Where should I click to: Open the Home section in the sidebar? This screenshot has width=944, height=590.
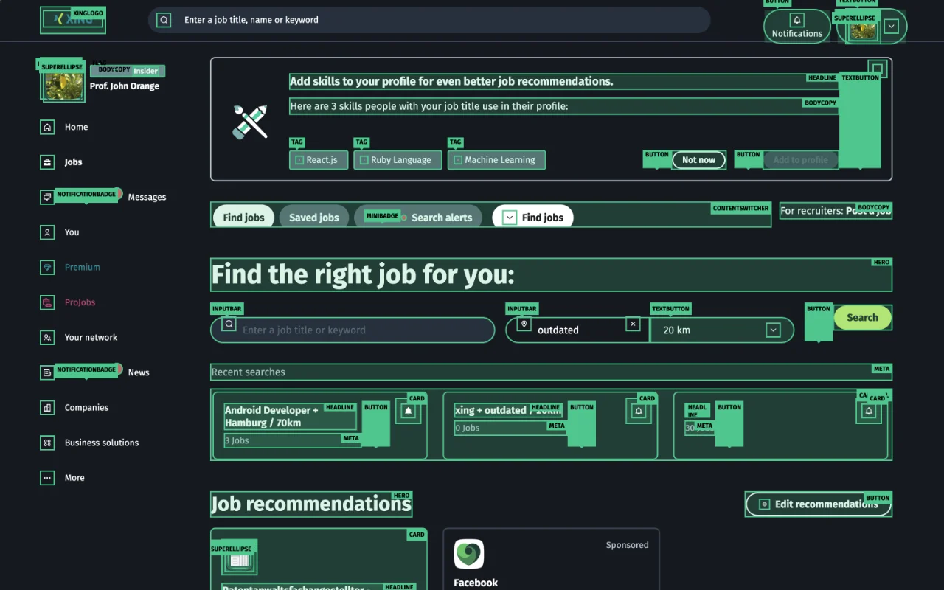46,127
